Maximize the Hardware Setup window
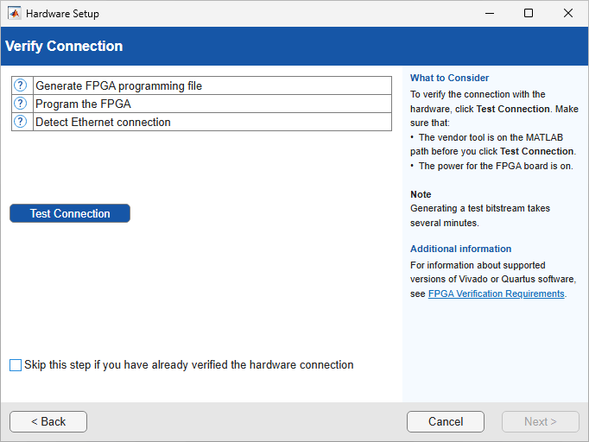 click(x=529, y=14)
